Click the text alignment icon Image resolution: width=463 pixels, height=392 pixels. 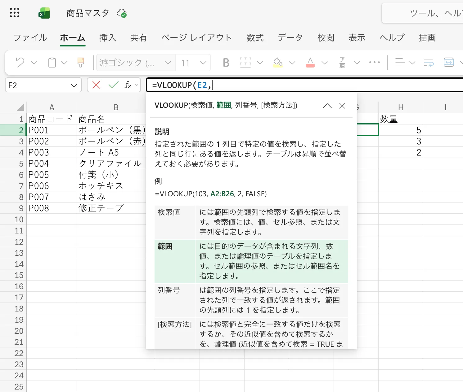tap(400, 63)
